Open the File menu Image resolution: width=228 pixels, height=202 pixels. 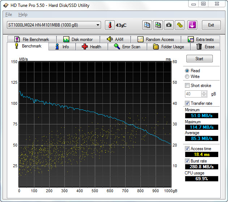click(x=9, y=15)
